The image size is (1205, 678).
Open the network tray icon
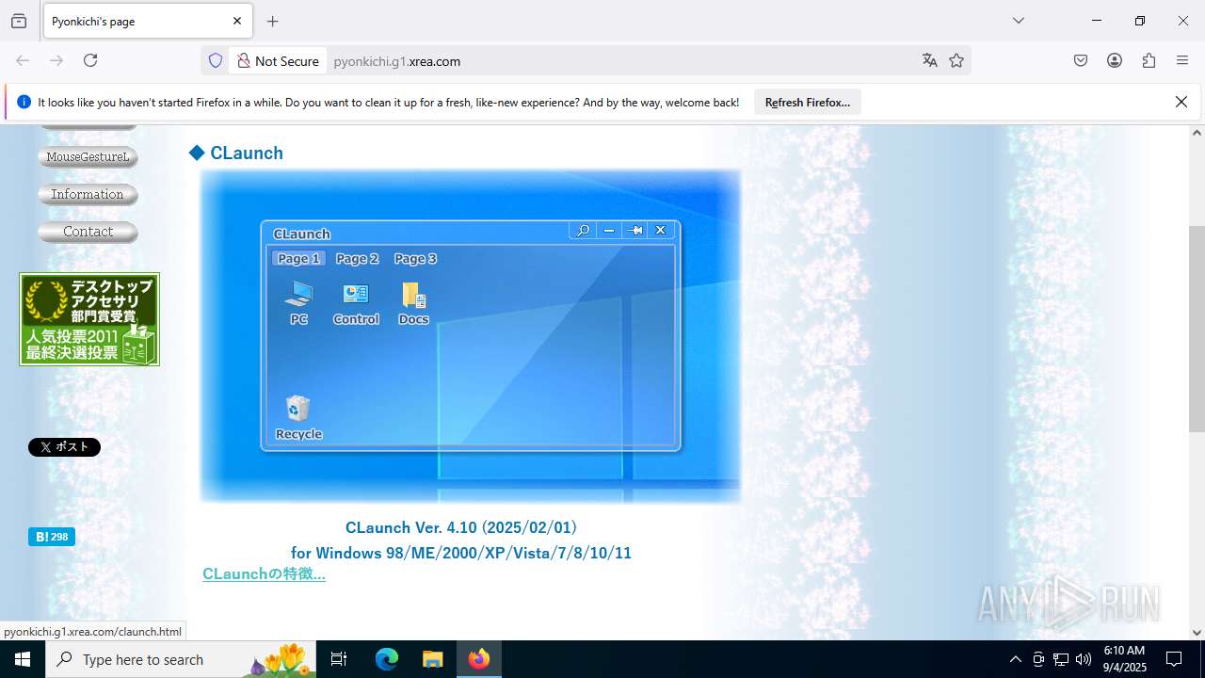tap(1061, 659)
